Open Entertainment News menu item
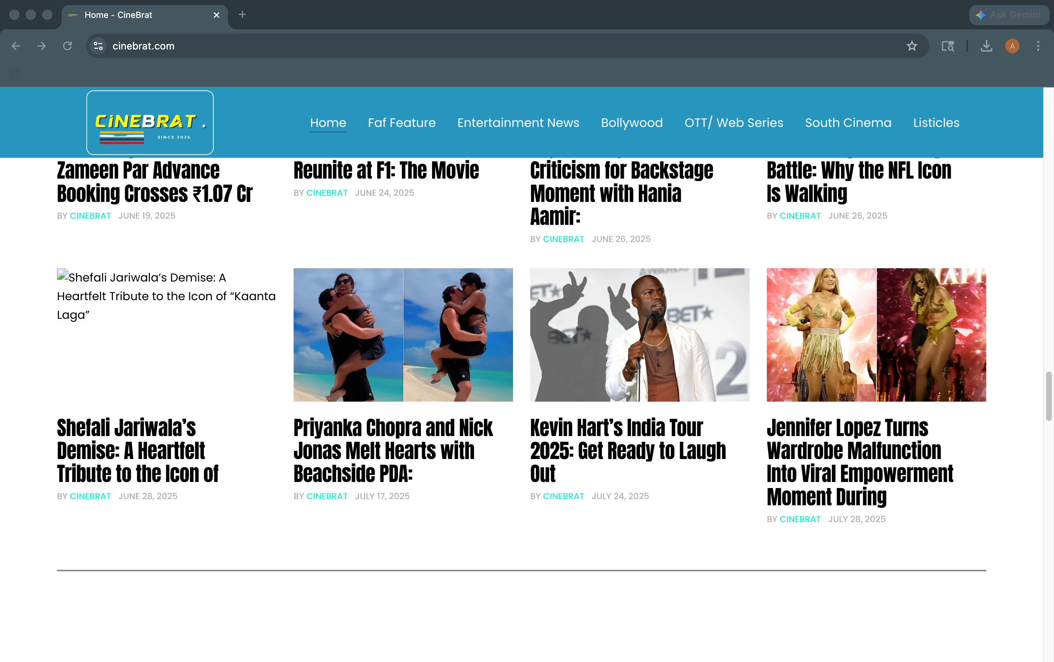The width and height of the screenshot is (1054, 662). pos(518,123)
